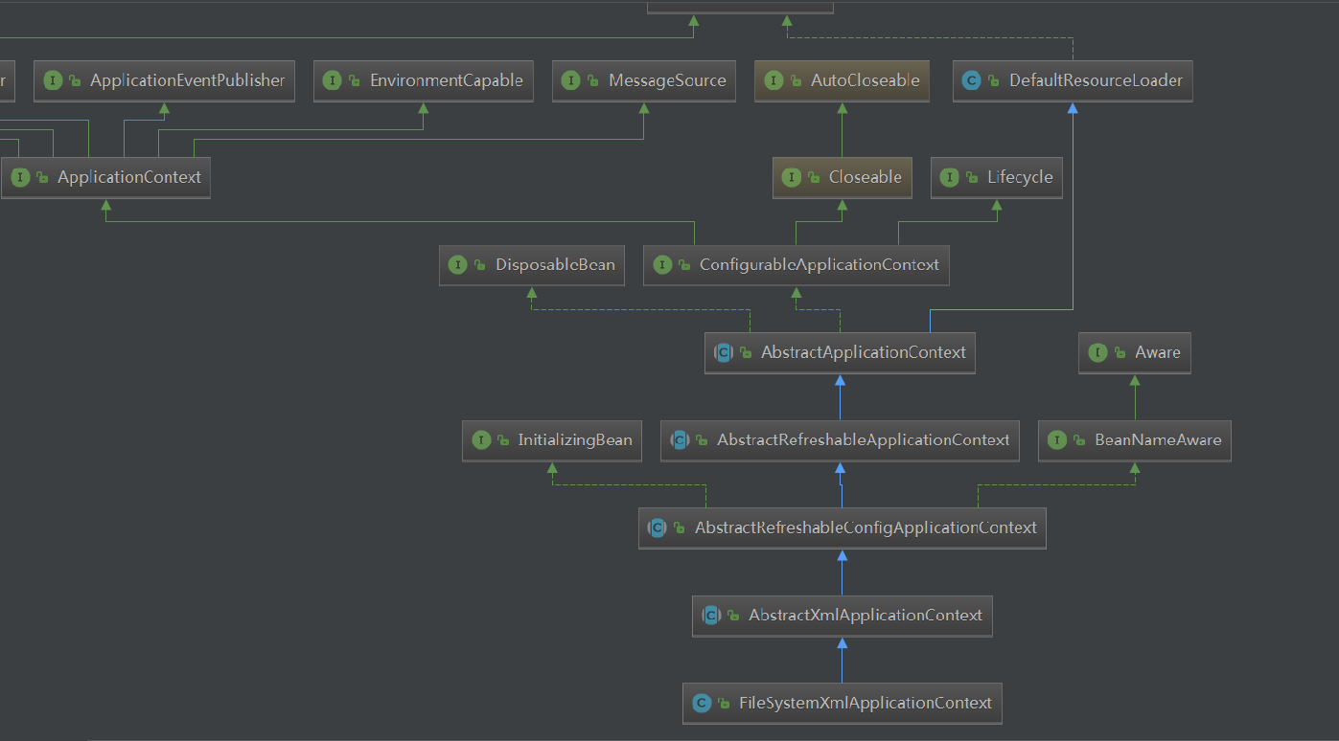The image size is (1339, 741).
Task: Click the public lock icon on the DefaultResourceLoader node
Action: click(x=995, y=82)
